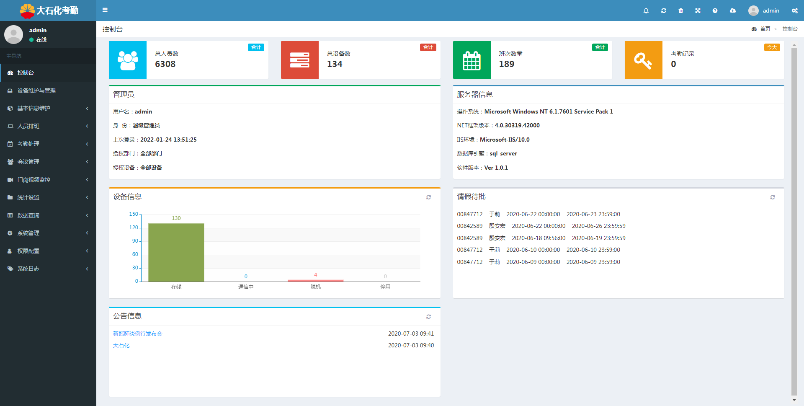Screen dimensions: 804x406
Task: Click the refresh icon in top bar
Action: (x=664, y=10)
